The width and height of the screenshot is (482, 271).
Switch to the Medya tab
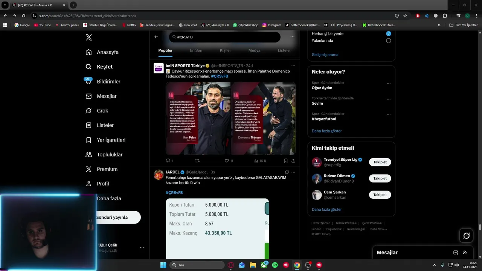(254, 50)
